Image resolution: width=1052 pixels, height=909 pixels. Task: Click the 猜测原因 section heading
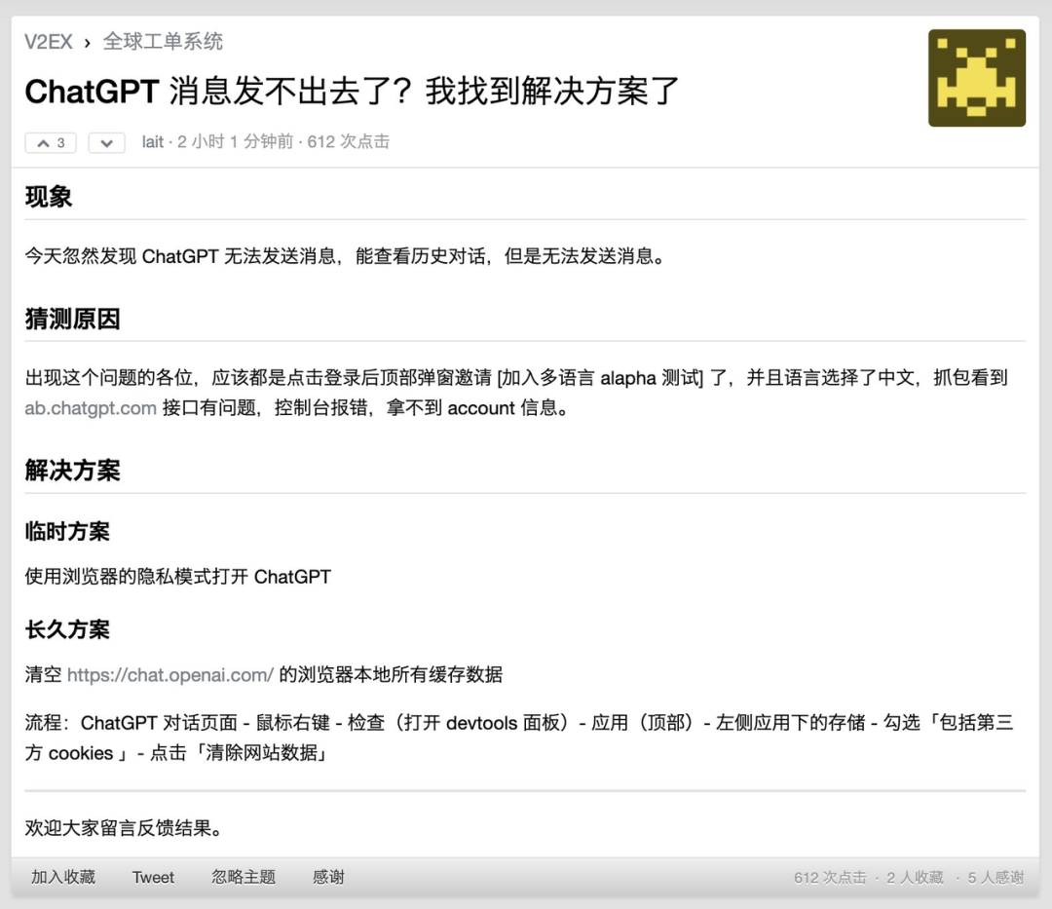[72, 319]
